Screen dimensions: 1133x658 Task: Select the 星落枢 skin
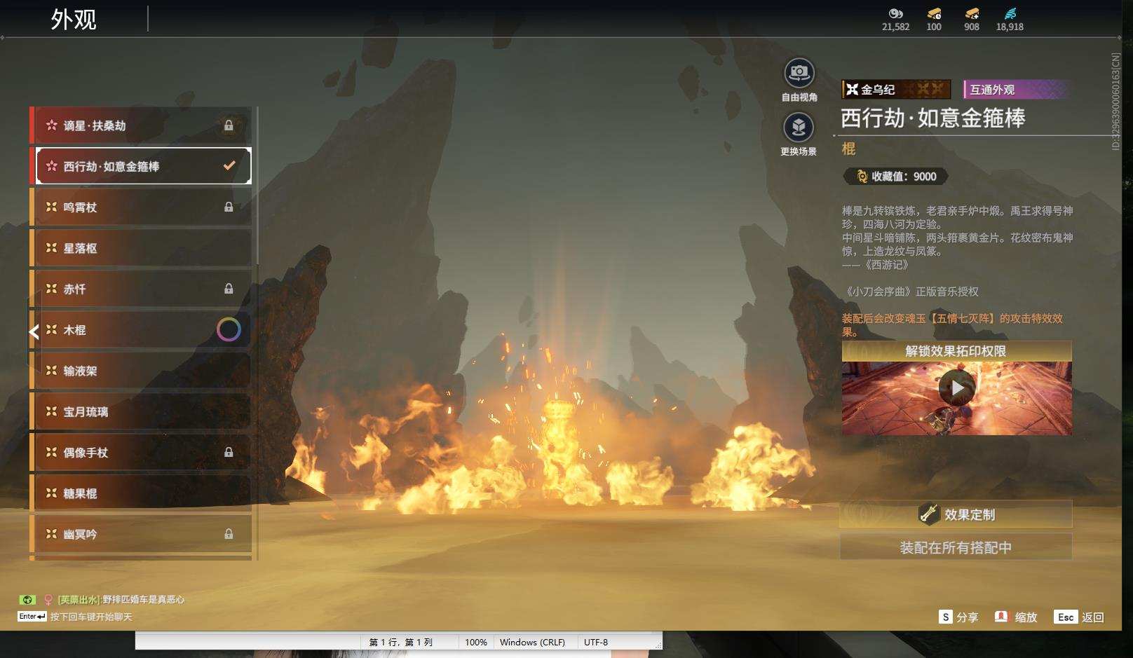click(x=141, y=248)
